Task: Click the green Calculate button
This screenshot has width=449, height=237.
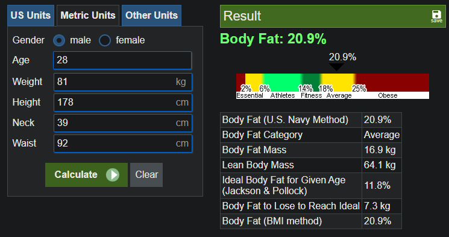Action: tap(86, 175)
